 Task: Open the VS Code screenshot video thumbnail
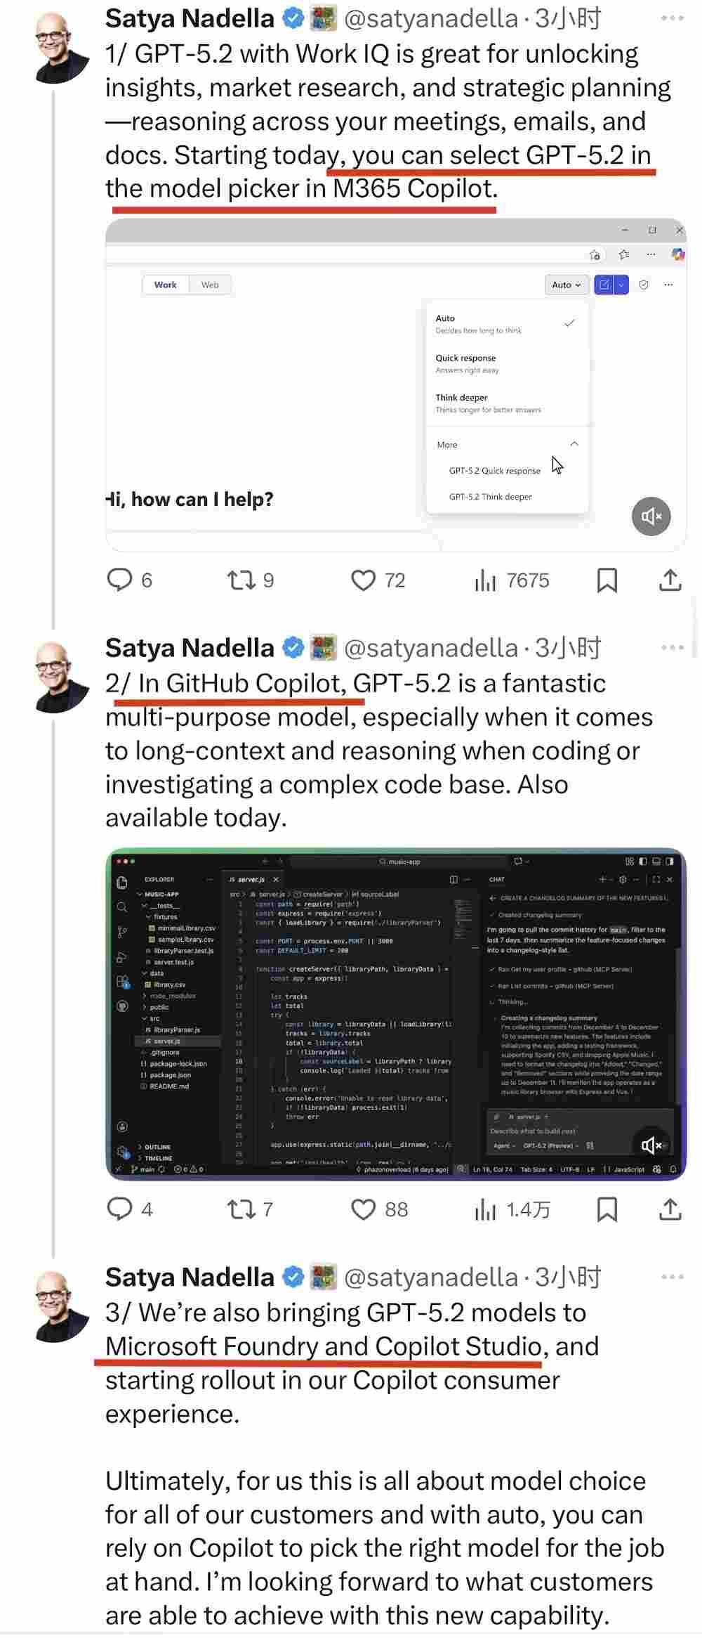(396, 1014)
